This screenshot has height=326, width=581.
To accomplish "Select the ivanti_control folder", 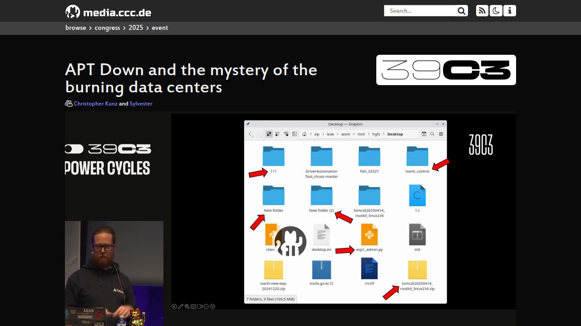I will point(417,160).
